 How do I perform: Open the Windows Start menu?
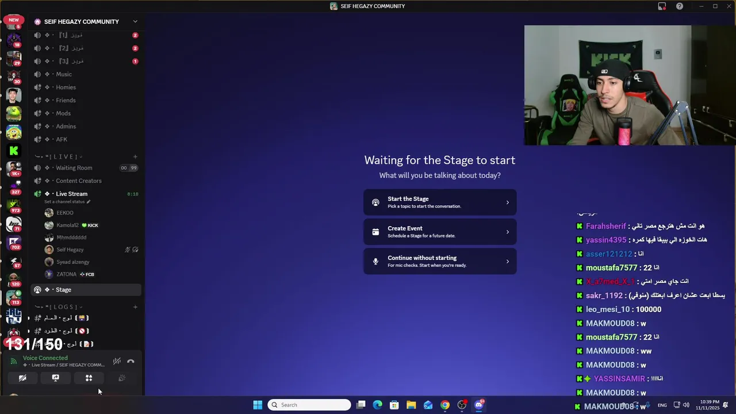[258, 405]
